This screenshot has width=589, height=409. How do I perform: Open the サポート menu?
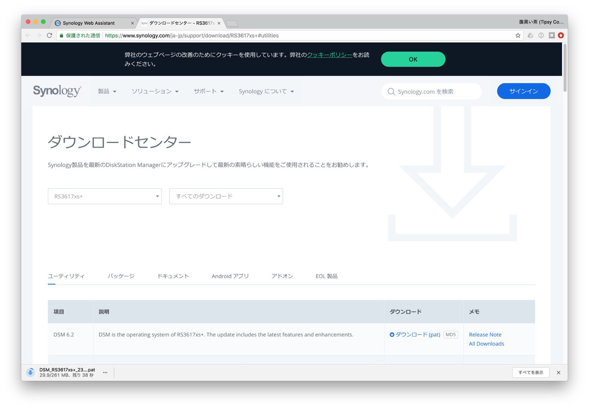(209, 92)
